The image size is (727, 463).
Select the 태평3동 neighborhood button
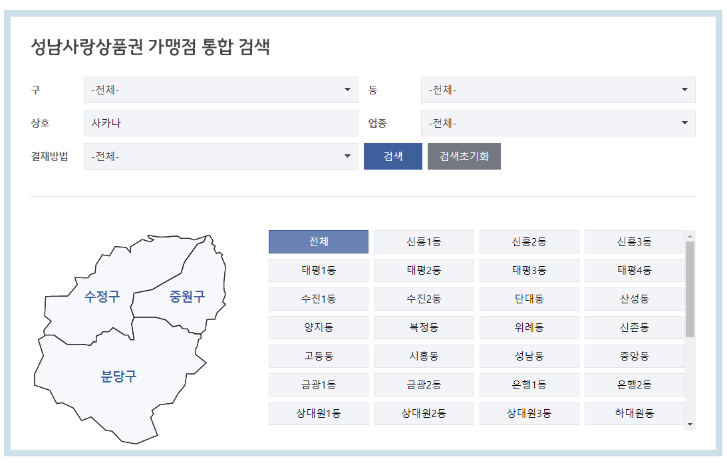tap(529, 270)
